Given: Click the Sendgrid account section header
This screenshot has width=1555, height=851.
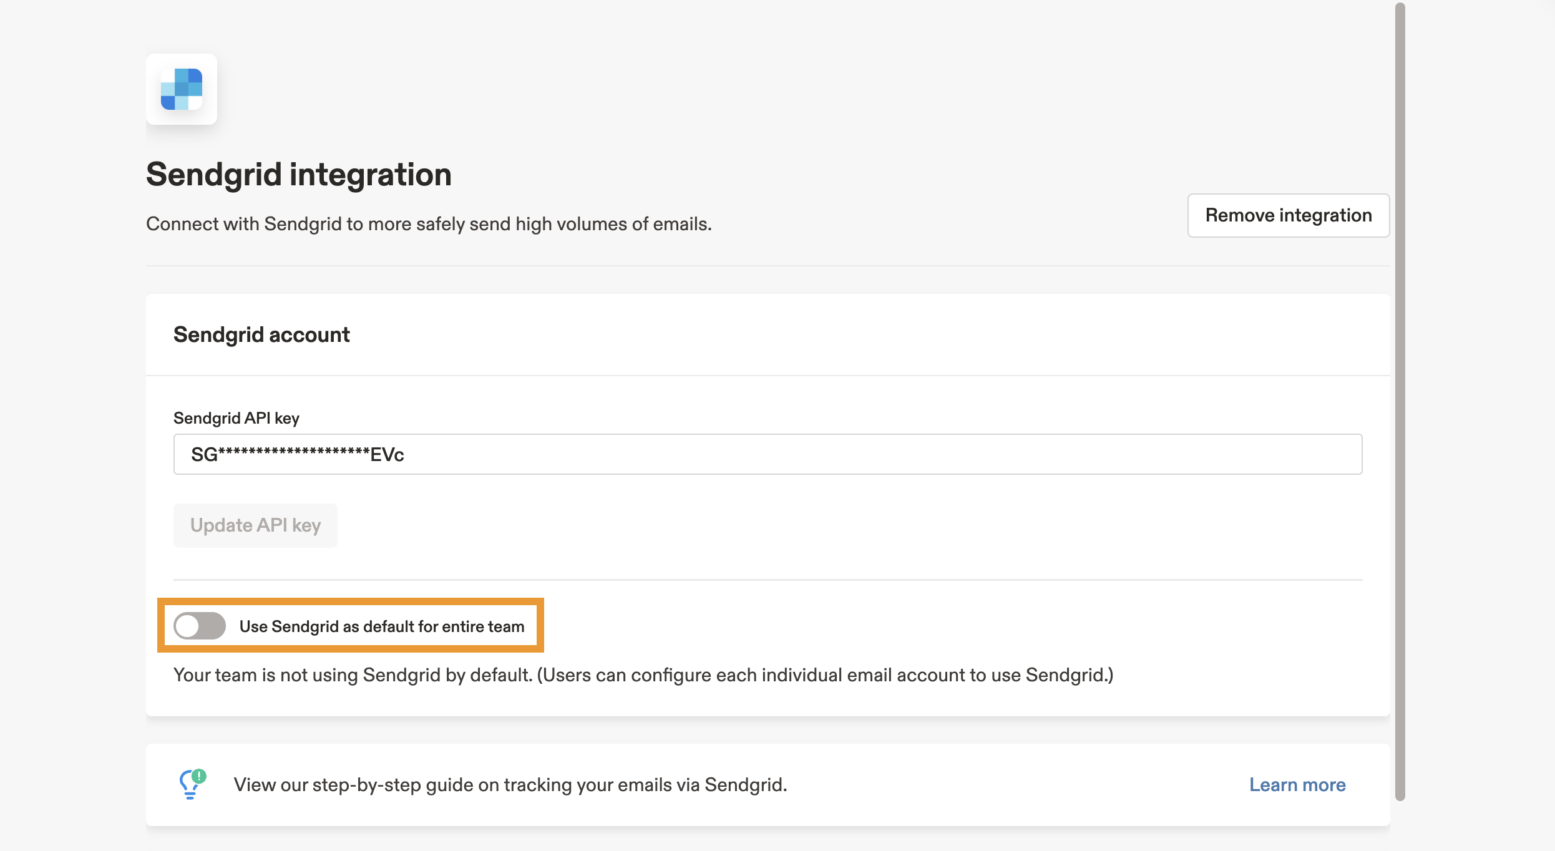Looking at the screenshot, I should [x=261, y=335].
